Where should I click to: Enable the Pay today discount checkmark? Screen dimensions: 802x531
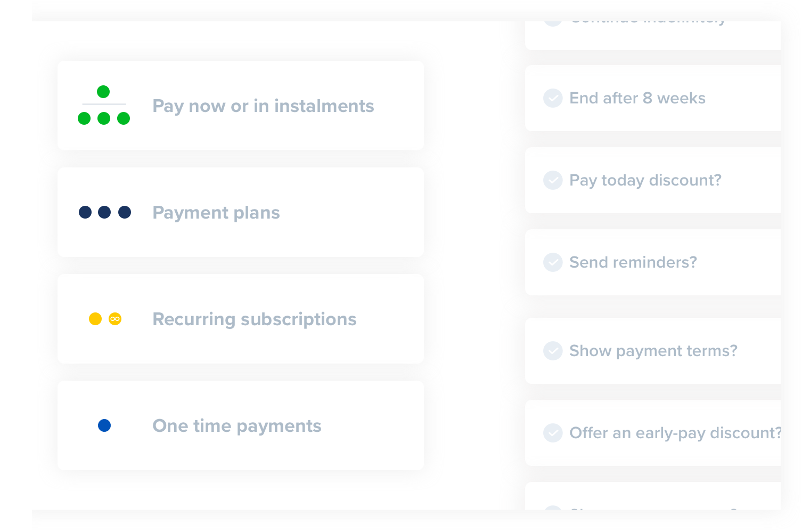click(553, 180)
